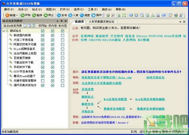Click the 新建任务 link
Screen dimensions: 189x135
pyautogui.click(x=88, y=104)
